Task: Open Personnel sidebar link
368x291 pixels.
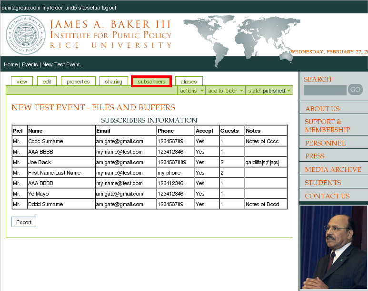Action: [325, 143]
